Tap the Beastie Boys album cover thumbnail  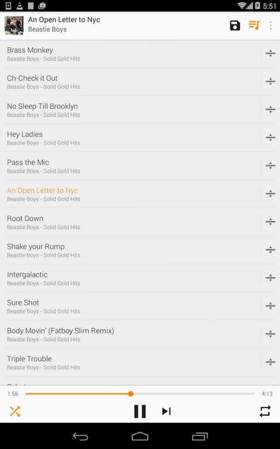14,26
